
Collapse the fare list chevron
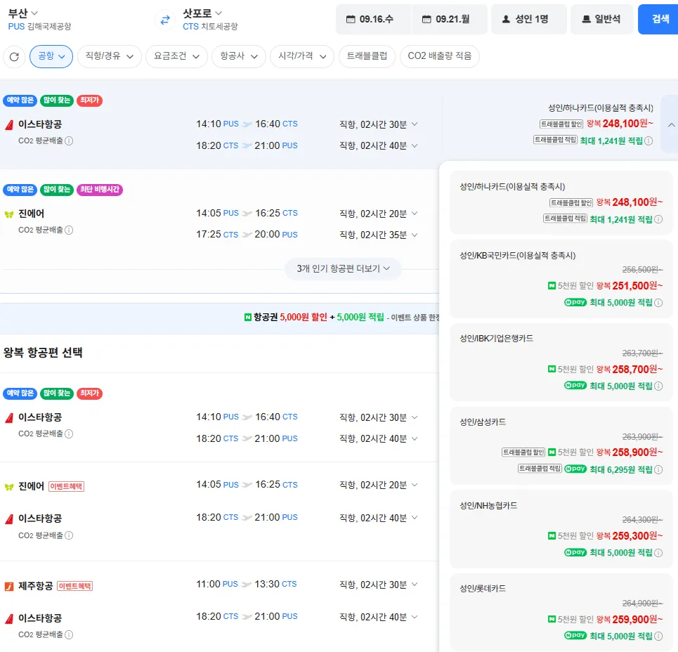(671, 124)
